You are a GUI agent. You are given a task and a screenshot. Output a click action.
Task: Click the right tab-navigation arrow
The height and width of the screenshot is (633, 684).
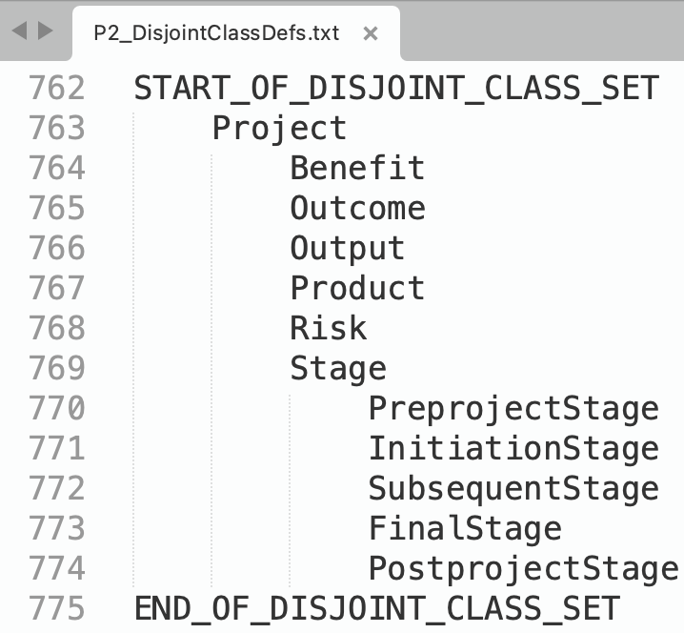click(x=45, y=31)
